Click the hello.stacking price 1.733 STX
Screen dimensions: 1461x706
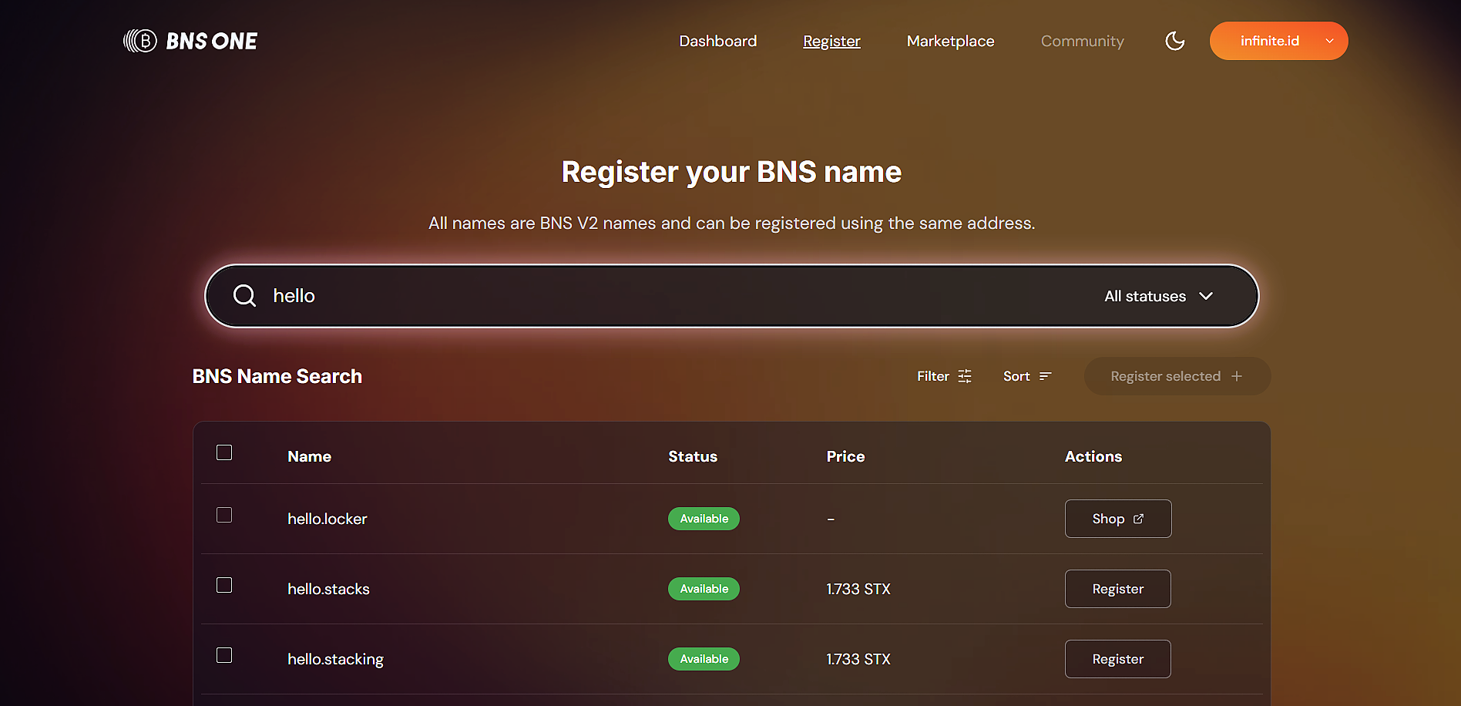click(x=858, y=659)
